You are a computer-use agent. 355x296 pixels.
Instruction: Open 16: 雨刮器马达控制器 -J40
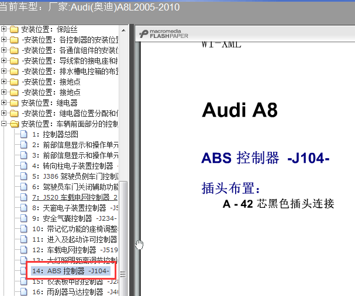point(75,292)
